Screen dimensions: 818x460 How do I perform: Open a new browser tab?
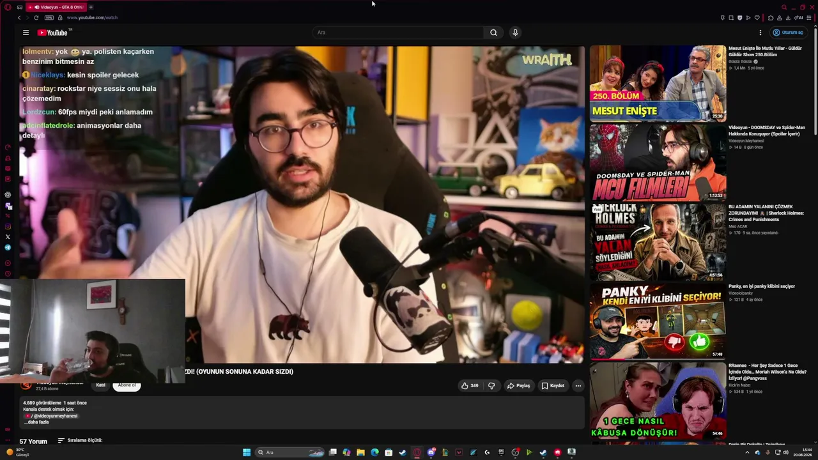click(91, 7)
